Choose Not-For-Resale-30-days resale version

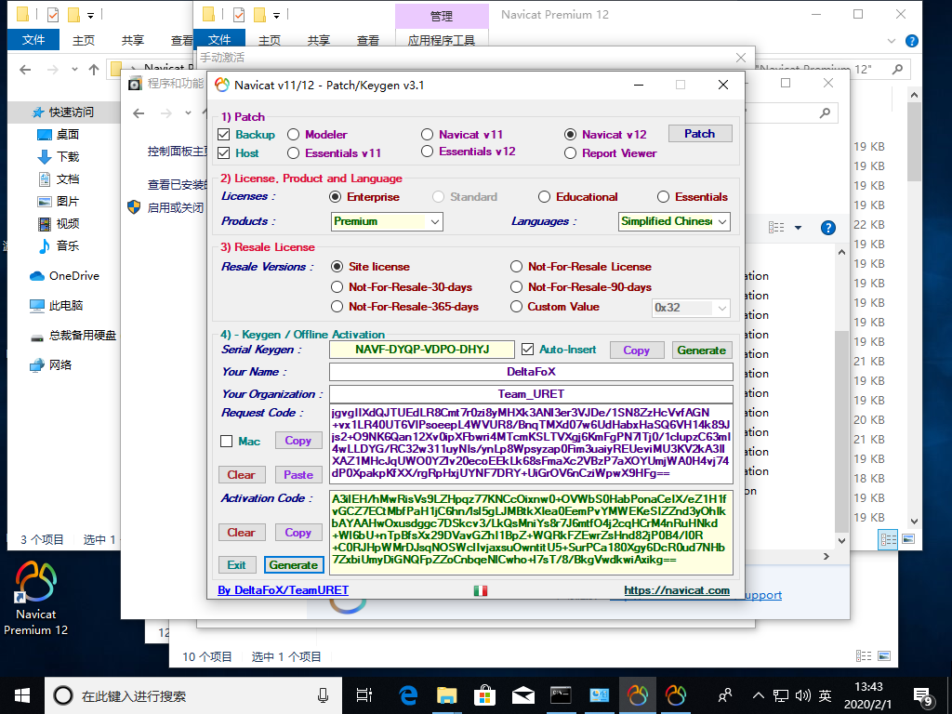[x=337, y=286]
